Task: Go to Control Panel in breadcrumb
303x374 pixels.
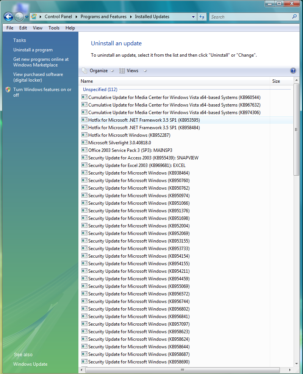Action: click(58, 17)
